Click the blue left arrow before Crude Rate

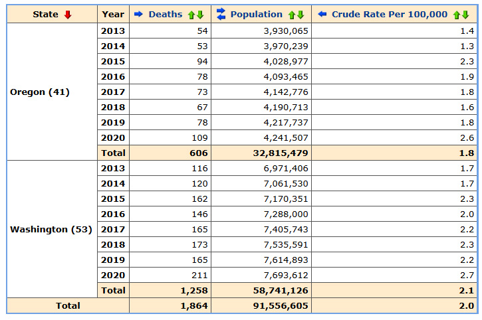322,15
